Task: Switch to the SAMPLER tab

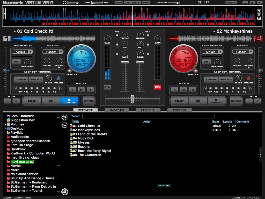Action: (117, 110)
